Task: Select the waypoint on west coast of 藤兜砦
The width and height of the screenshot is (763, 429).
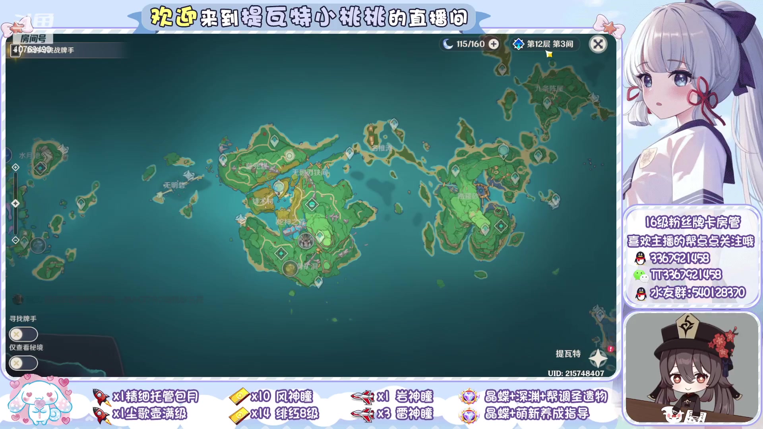Action: 223,160
